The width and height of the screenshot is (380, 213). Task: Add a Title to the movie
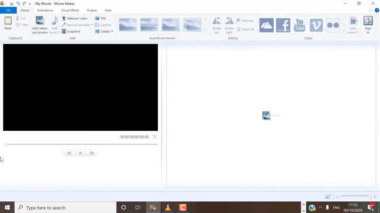coord(101,19)
